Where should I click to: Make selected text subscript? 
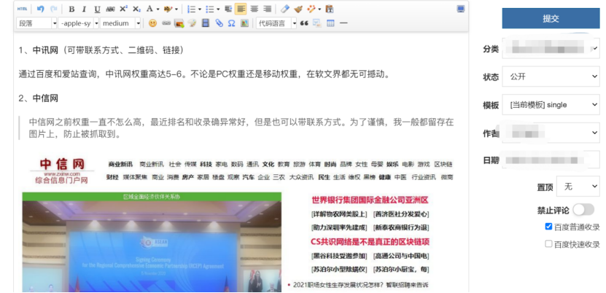[x=136, y=9]
